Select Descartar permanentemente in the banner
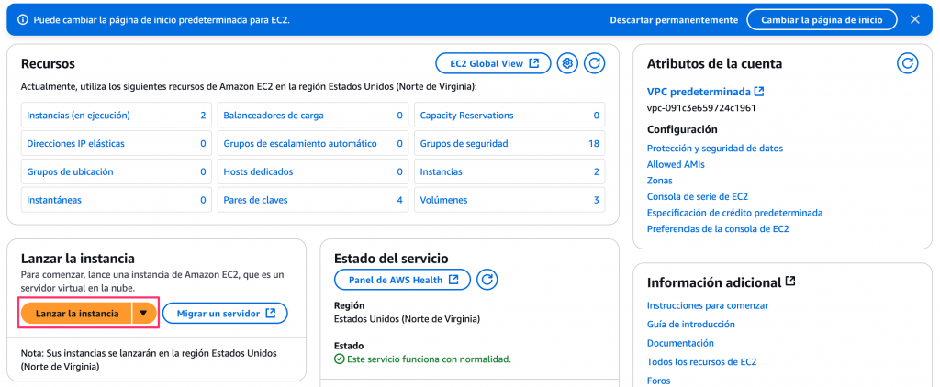 674,19
